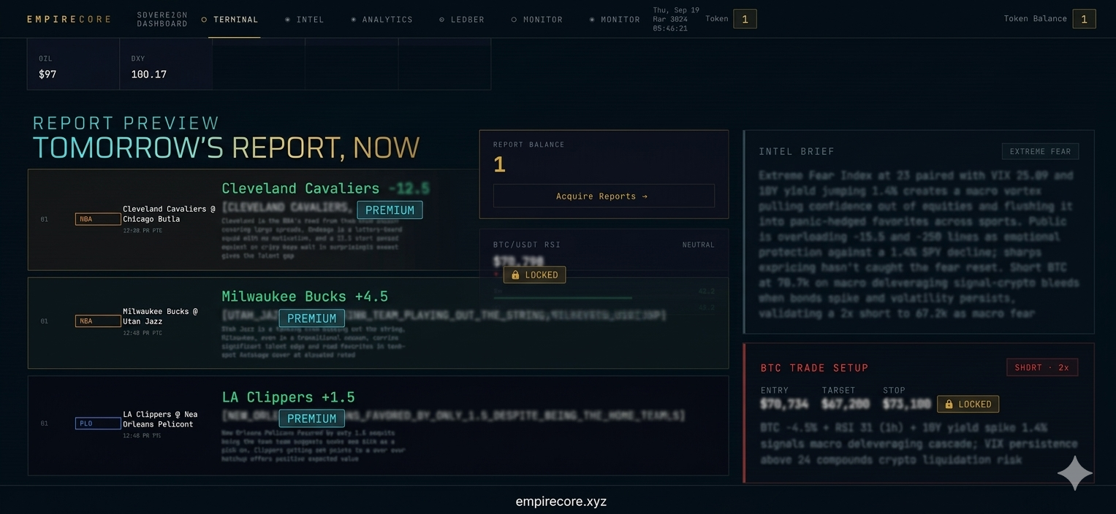Screen dimensions: 1116x514
Task: Open the INTEL tab
Action: (305, 20)
